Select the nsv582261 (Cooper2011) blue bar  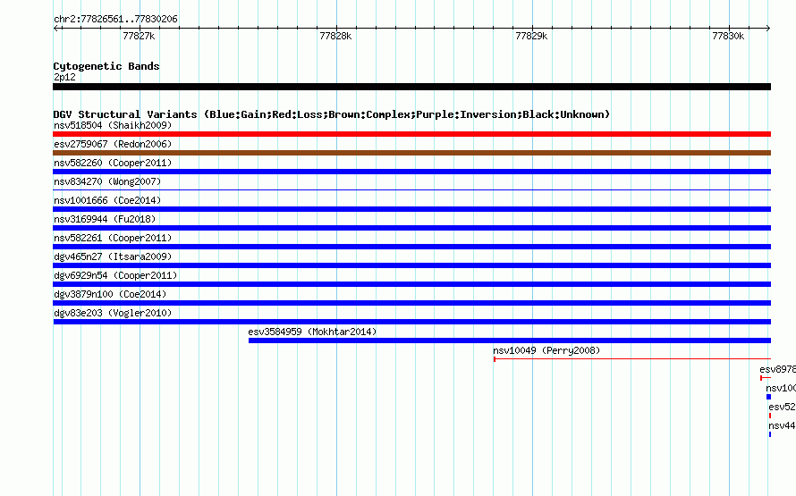pos(411,247)
